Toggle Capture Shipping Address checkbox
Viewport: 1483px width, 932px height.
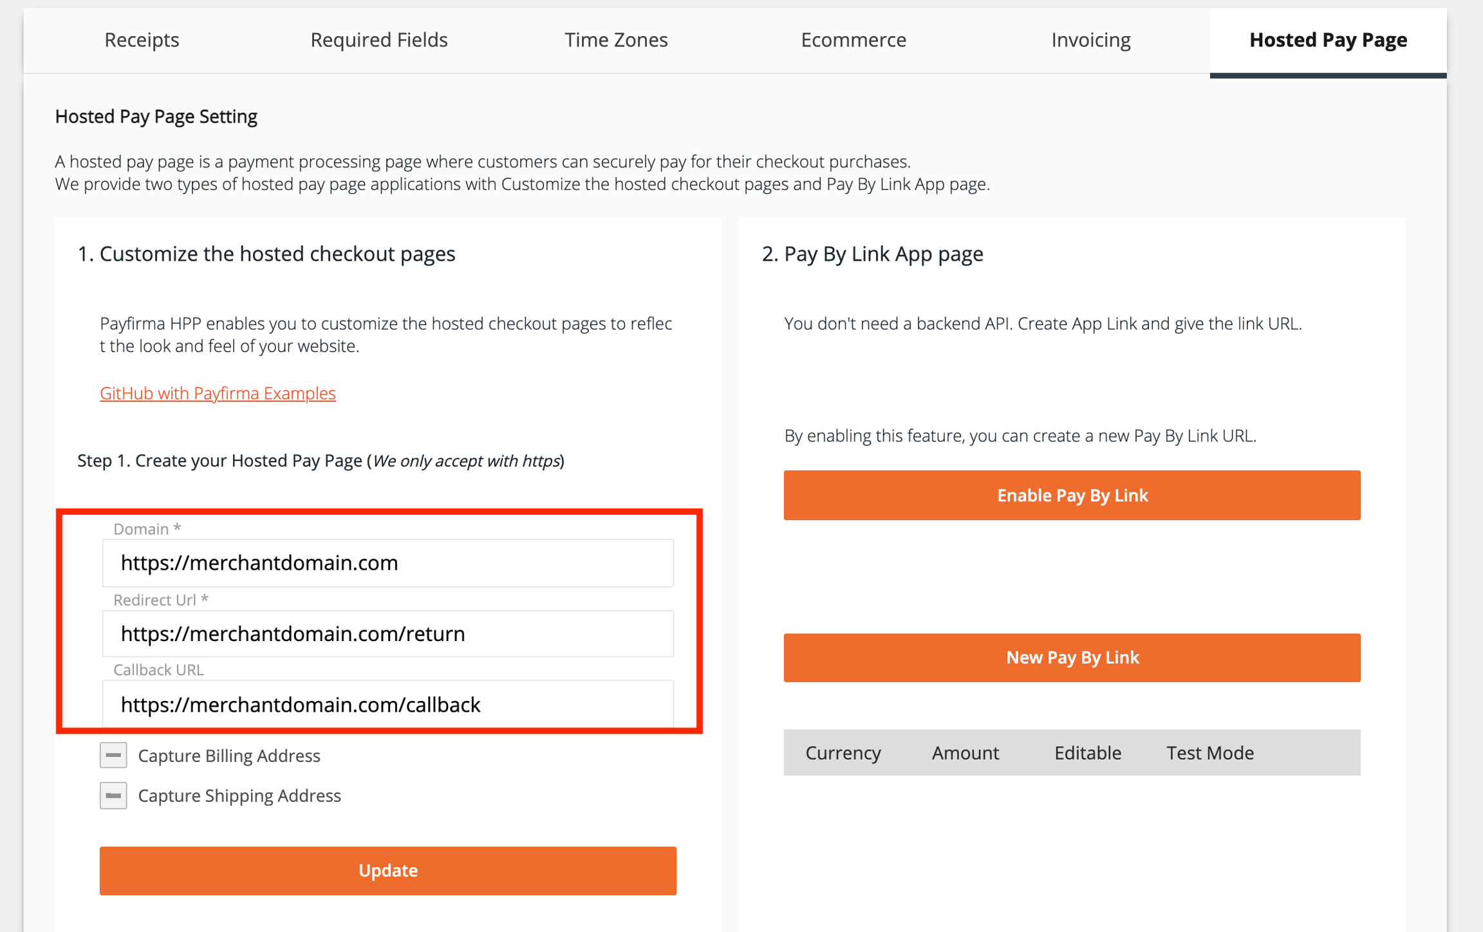tap(113, 796)
